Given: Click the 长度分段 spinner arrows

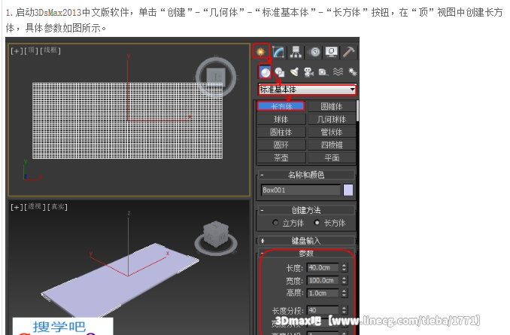Looking at the screenshot, I should point(344,310).
